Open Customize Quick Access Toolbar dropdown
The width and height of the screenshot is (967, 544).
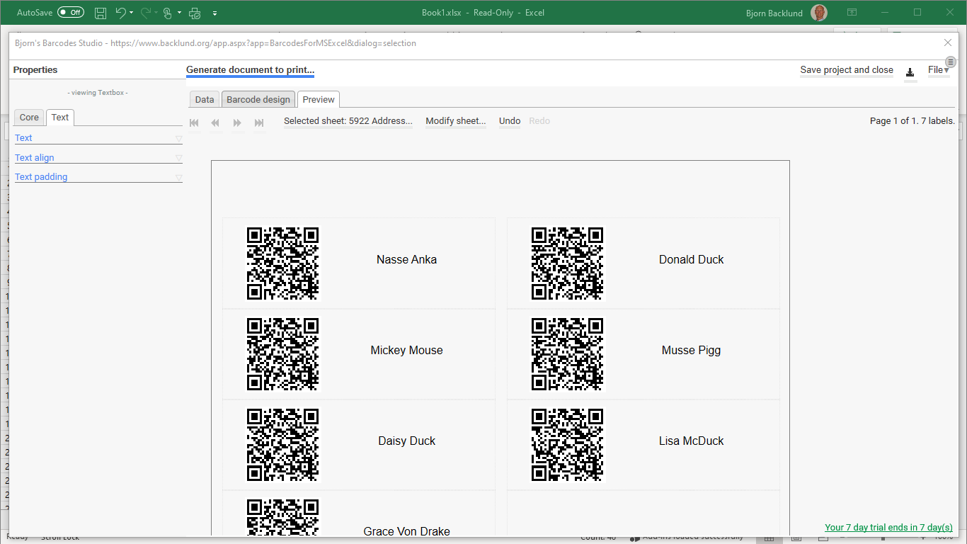pos(214,13)
